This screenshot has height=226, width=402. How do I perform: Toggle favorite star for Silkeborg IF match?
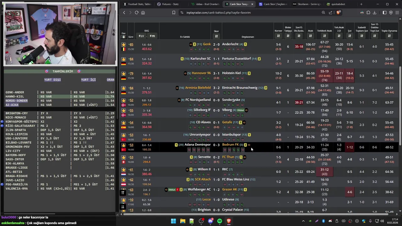coord(123,110)
